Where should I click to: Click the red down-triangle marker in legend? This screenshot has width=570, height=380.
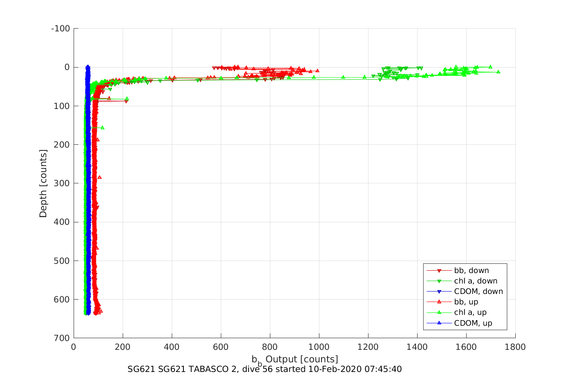tap(439, 271)
